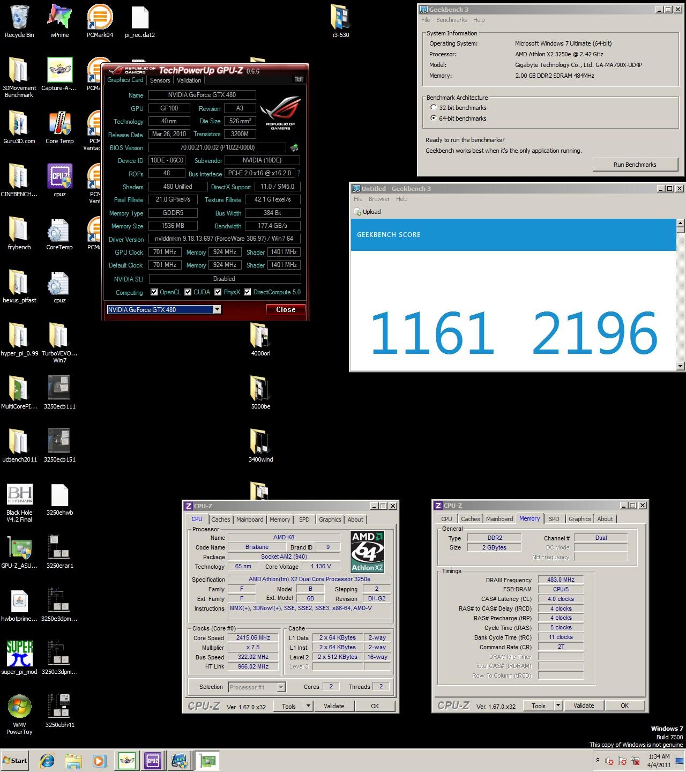This screenshot has width=686, height=772.
Task: Open the TurboVEVO Win7 folder
Action: click(x=59, y=342)
